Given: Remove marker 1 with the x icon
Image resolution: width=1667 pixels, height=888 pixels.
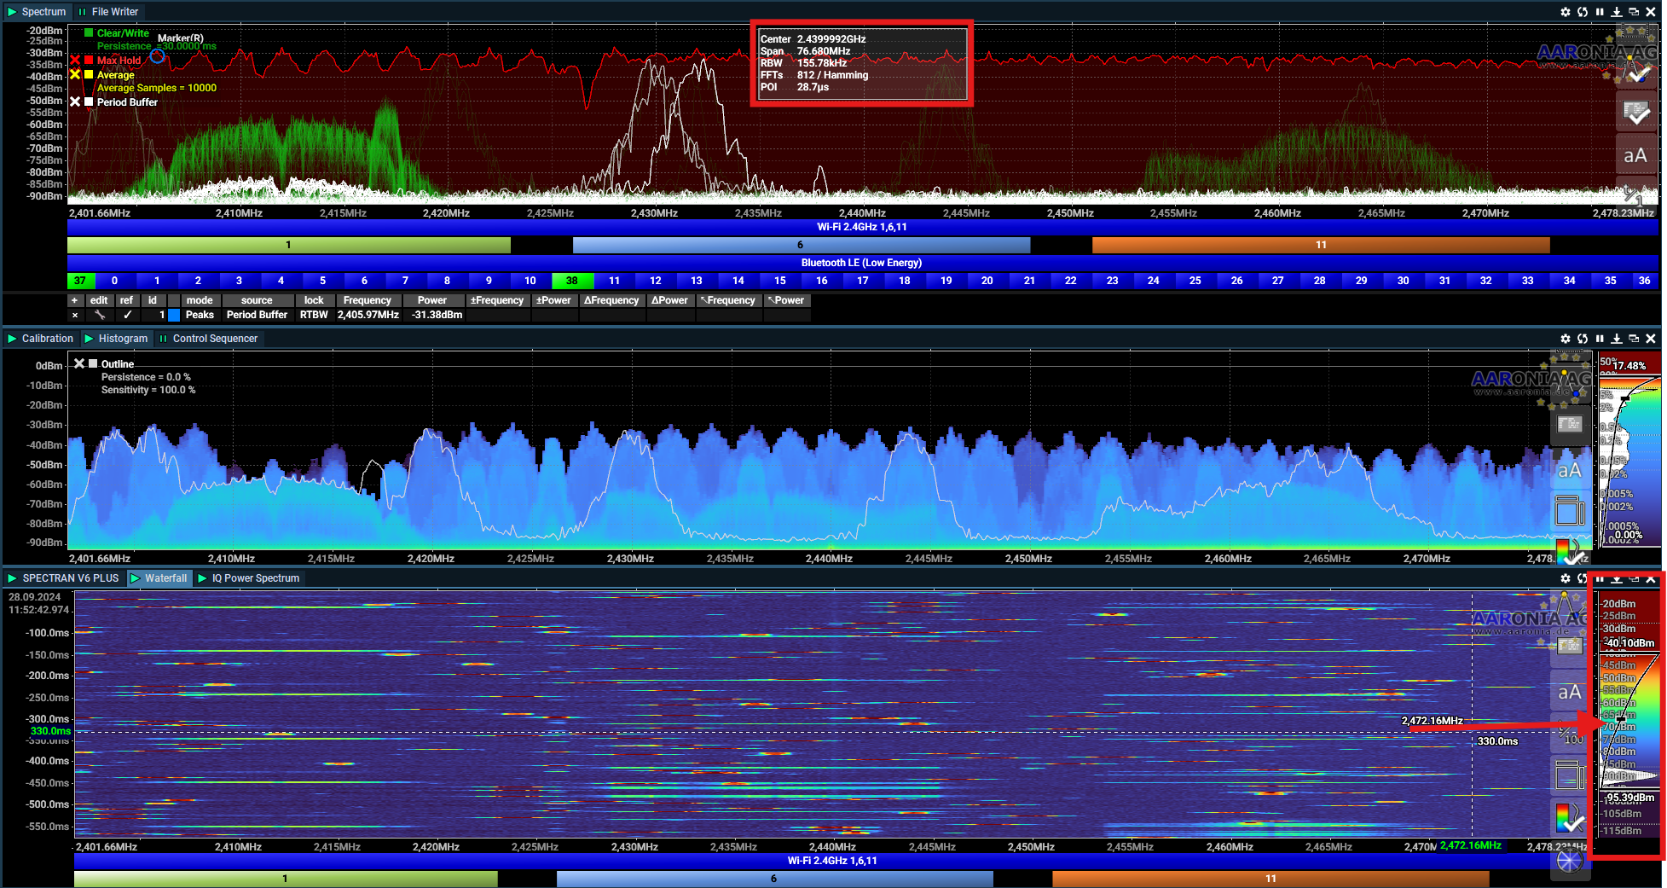Looking at the screenshot, I should pos(75,315).
